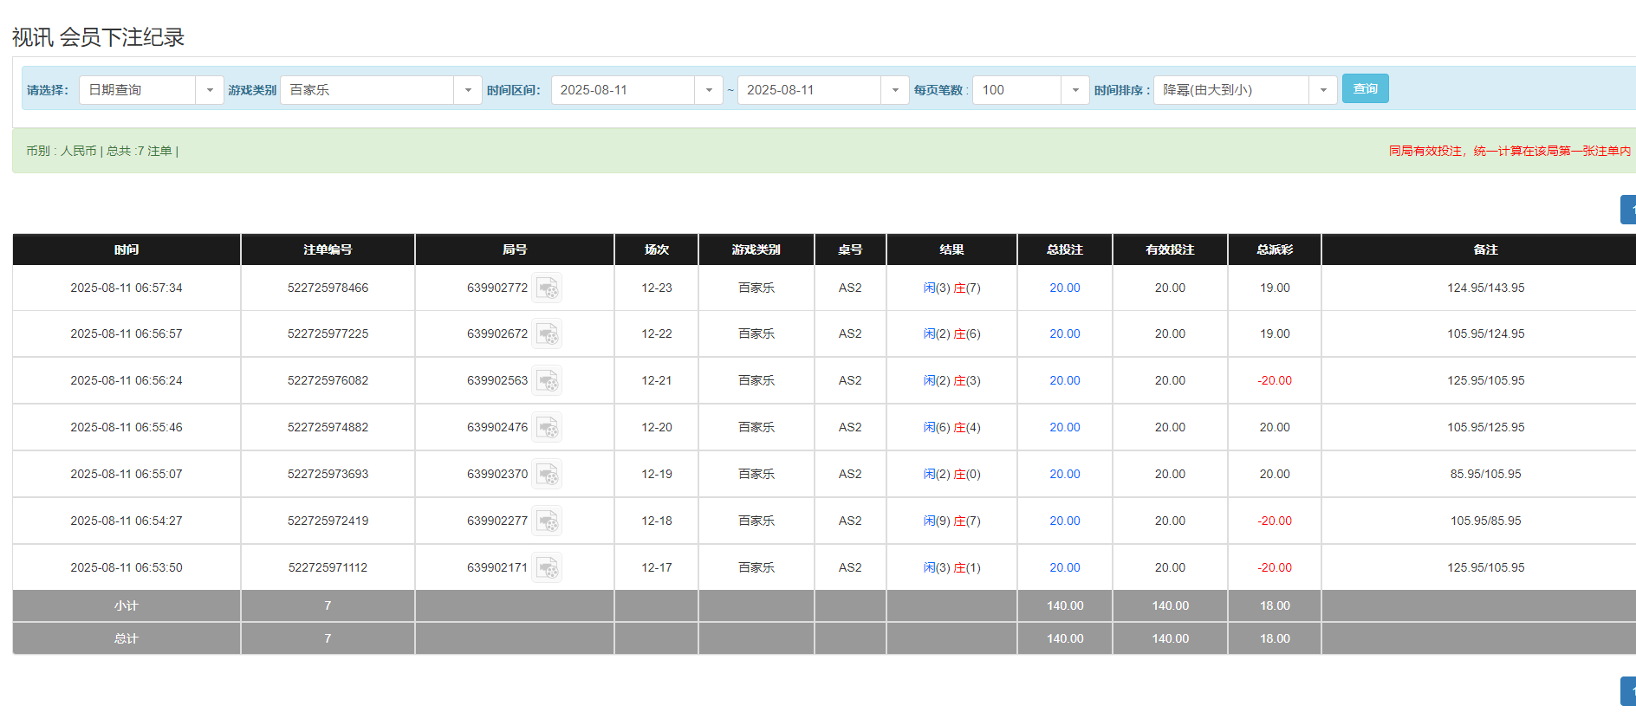The width and height of the screenshot is (1636, 725).
Task: Open video replay icon for round 639902277
Action: [547, 521]
